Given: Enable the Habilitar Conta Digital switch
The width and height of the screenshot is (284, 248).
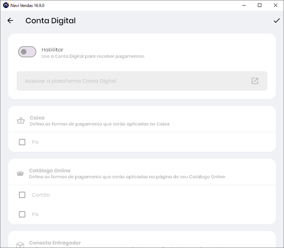Looking at the screenshot, I should tap(27, 52).
